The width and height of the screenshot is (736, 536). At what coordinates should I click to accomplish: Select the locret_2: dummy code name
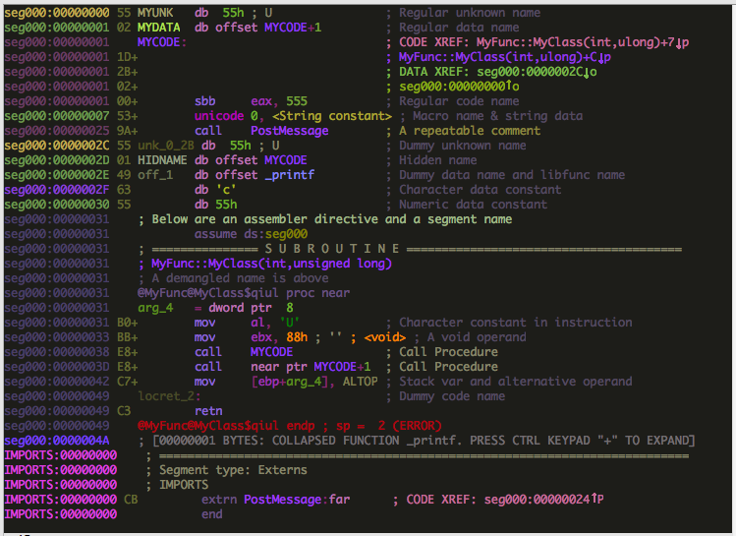point(169,396)
